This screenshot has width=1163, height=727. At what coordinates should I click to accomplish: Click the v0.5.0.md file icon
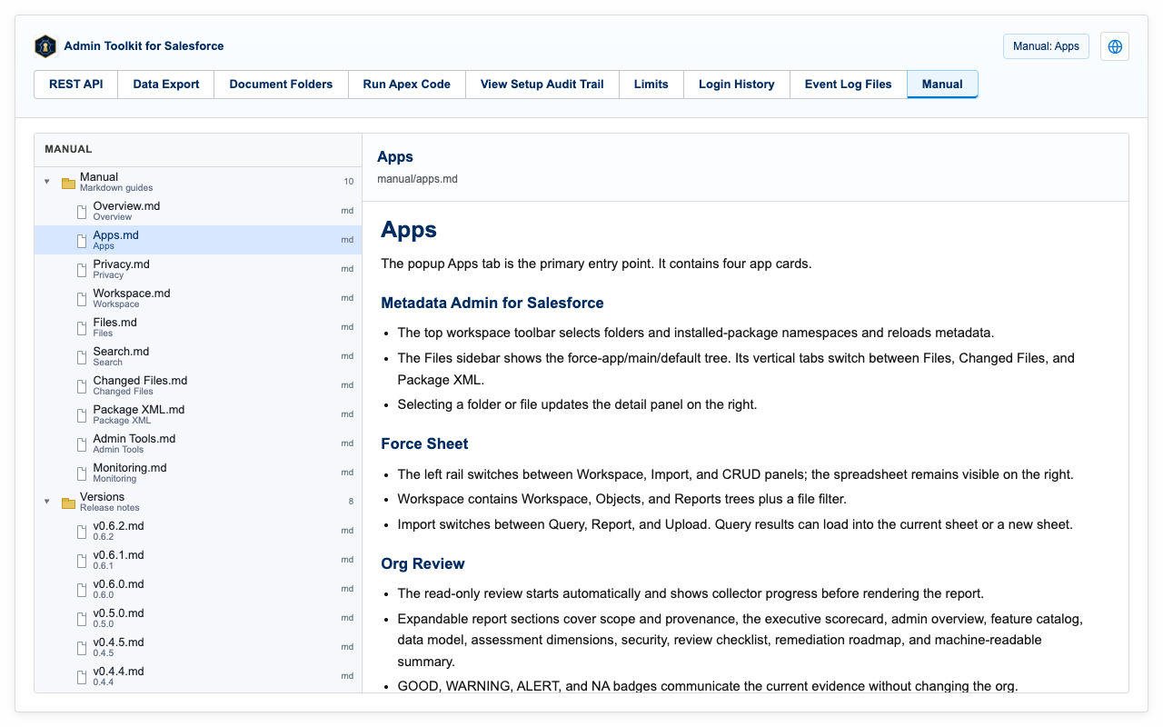pos(82,619)
